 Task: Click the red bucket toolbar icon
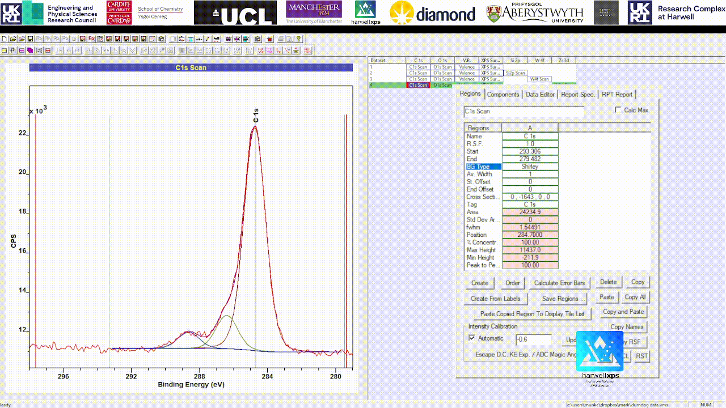(270, 39)
